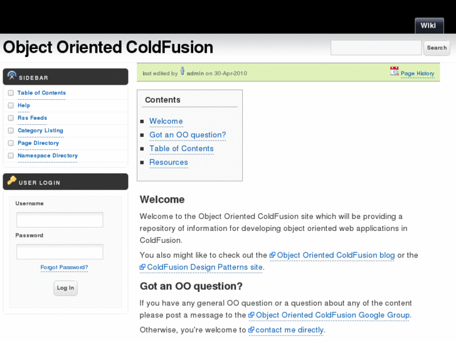Click the Got an OO question? heading
Viewport: 456px width, 342px height.
click(191, 286)
